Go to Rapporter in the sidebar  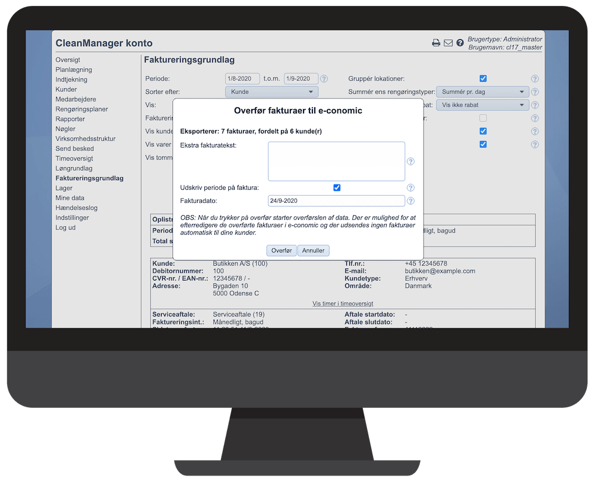tap(70, 119)
